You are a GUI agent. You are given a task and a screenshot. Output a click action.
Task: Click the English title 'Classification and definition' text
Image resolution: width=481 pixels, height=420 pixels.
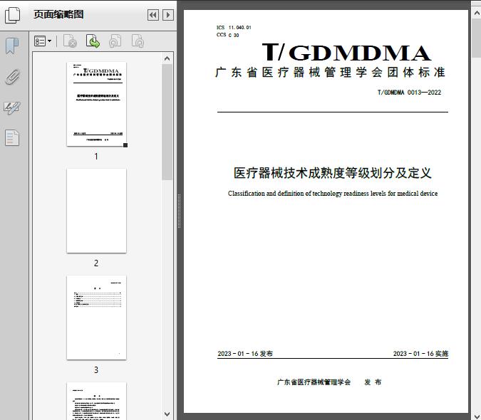333,194
